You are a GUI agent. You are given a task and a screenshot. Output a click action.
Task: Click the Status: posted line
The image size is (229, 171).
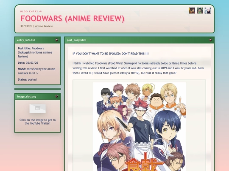click(27, 79)
